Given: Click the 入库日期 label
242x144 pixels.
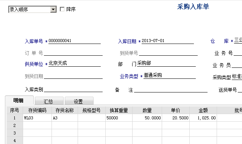Looking at the screenshot, I should click(127, 41).
